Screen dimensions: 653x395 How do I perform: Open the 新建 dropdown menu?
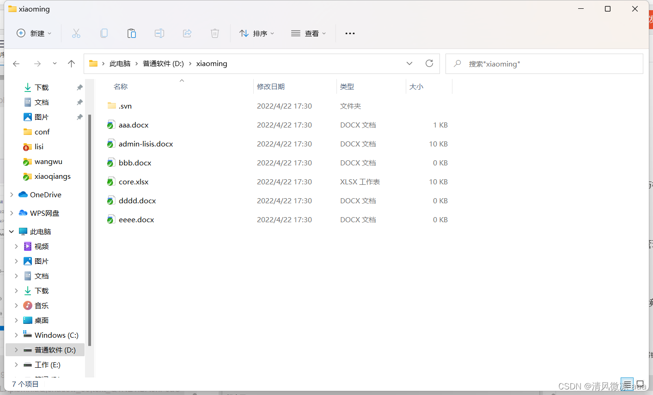pyautogui.click(x=34, y=33)
